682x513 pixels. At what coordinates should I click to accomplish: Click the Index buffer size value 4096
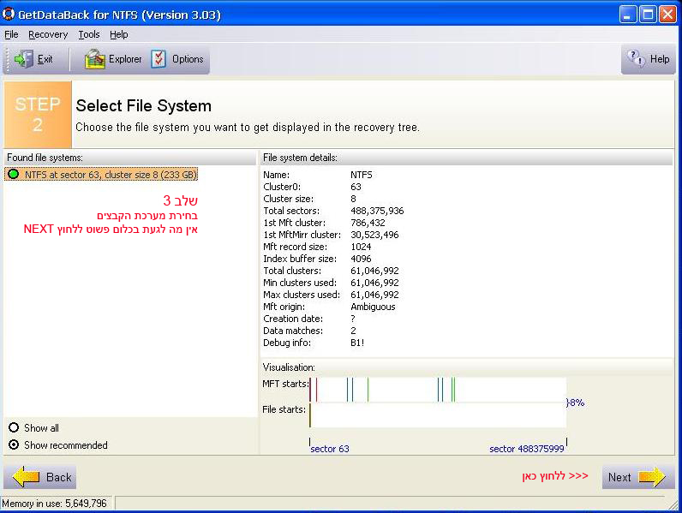click(361, 259)
